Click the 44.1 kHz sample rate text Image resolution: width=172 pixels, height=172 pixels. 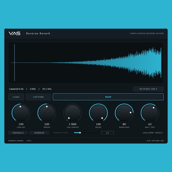point(47,89)
